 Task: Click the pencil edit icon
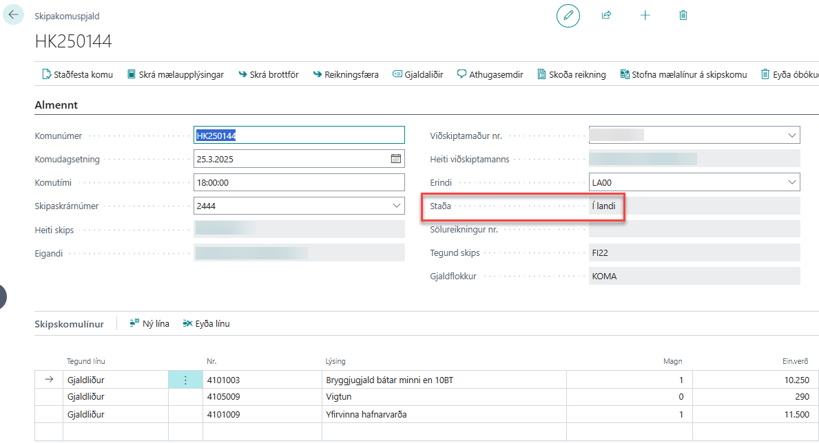(568, 15)
